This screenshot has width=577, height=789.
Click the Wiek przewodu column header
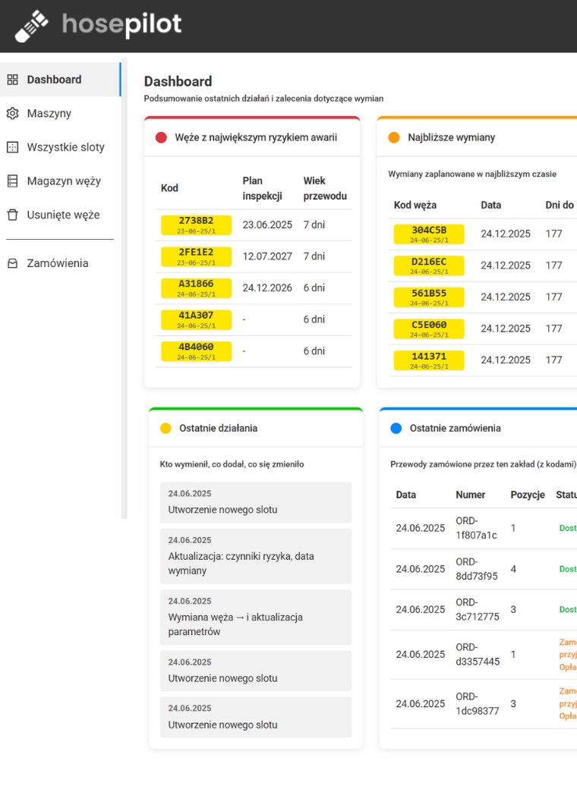(324, 188)
